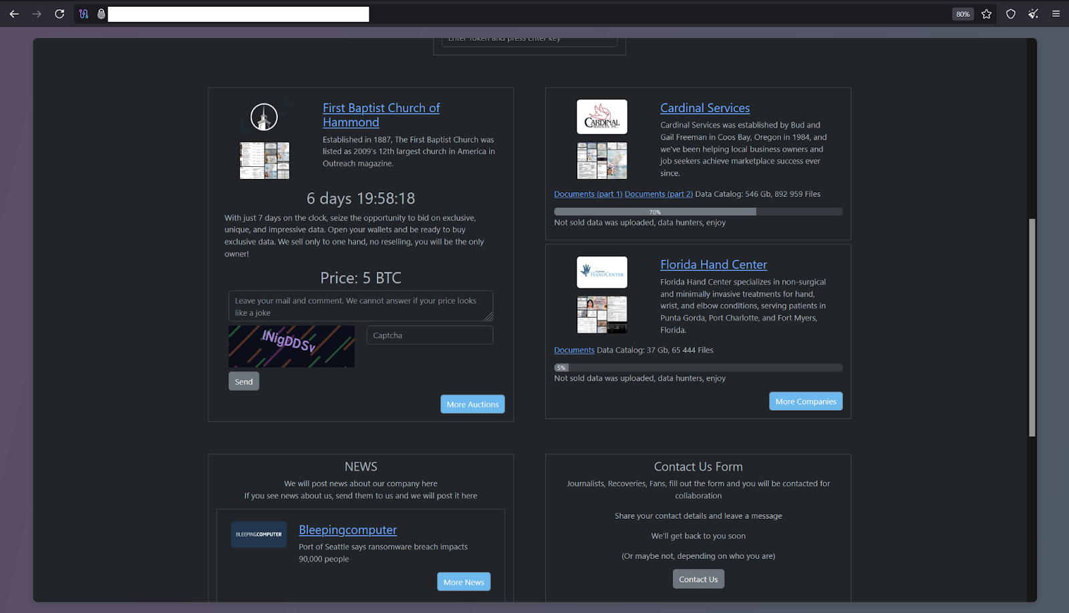Open the Cardinal Services link

(x=705, y=108)
